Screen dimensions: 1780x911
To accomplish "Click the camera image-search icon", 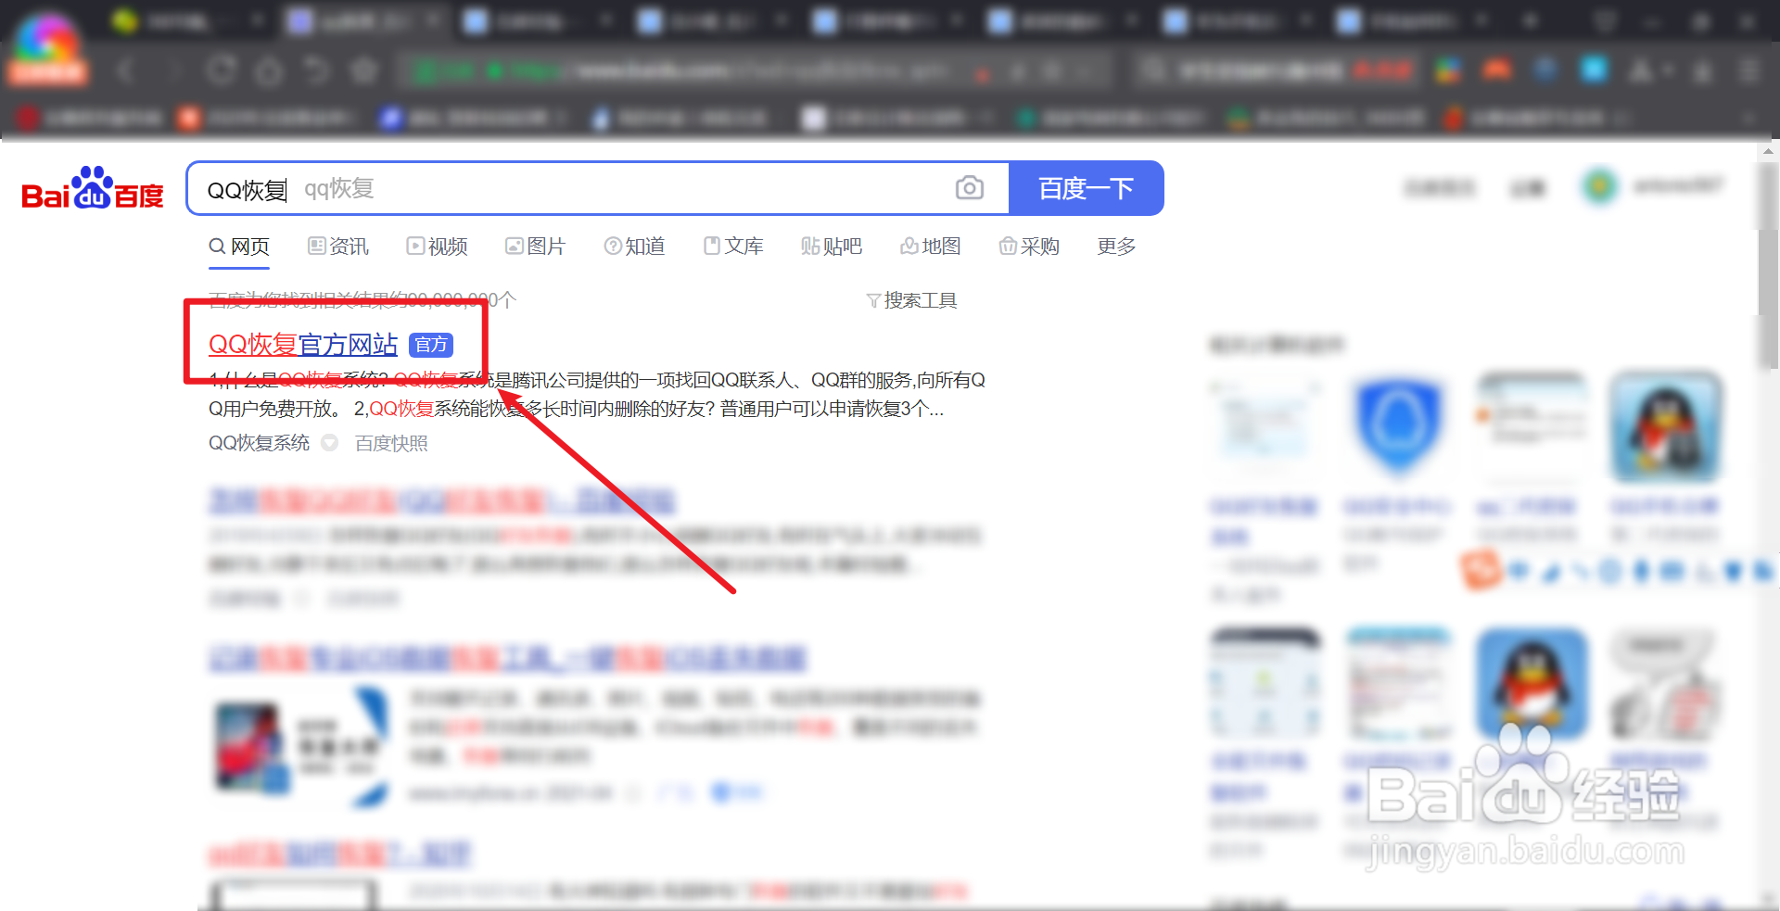I will [969, 188].
